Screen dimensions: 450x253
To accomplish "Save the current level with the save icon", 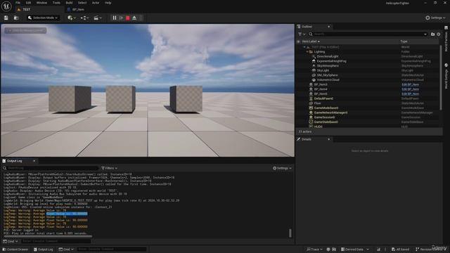I will tap(6, 18).
